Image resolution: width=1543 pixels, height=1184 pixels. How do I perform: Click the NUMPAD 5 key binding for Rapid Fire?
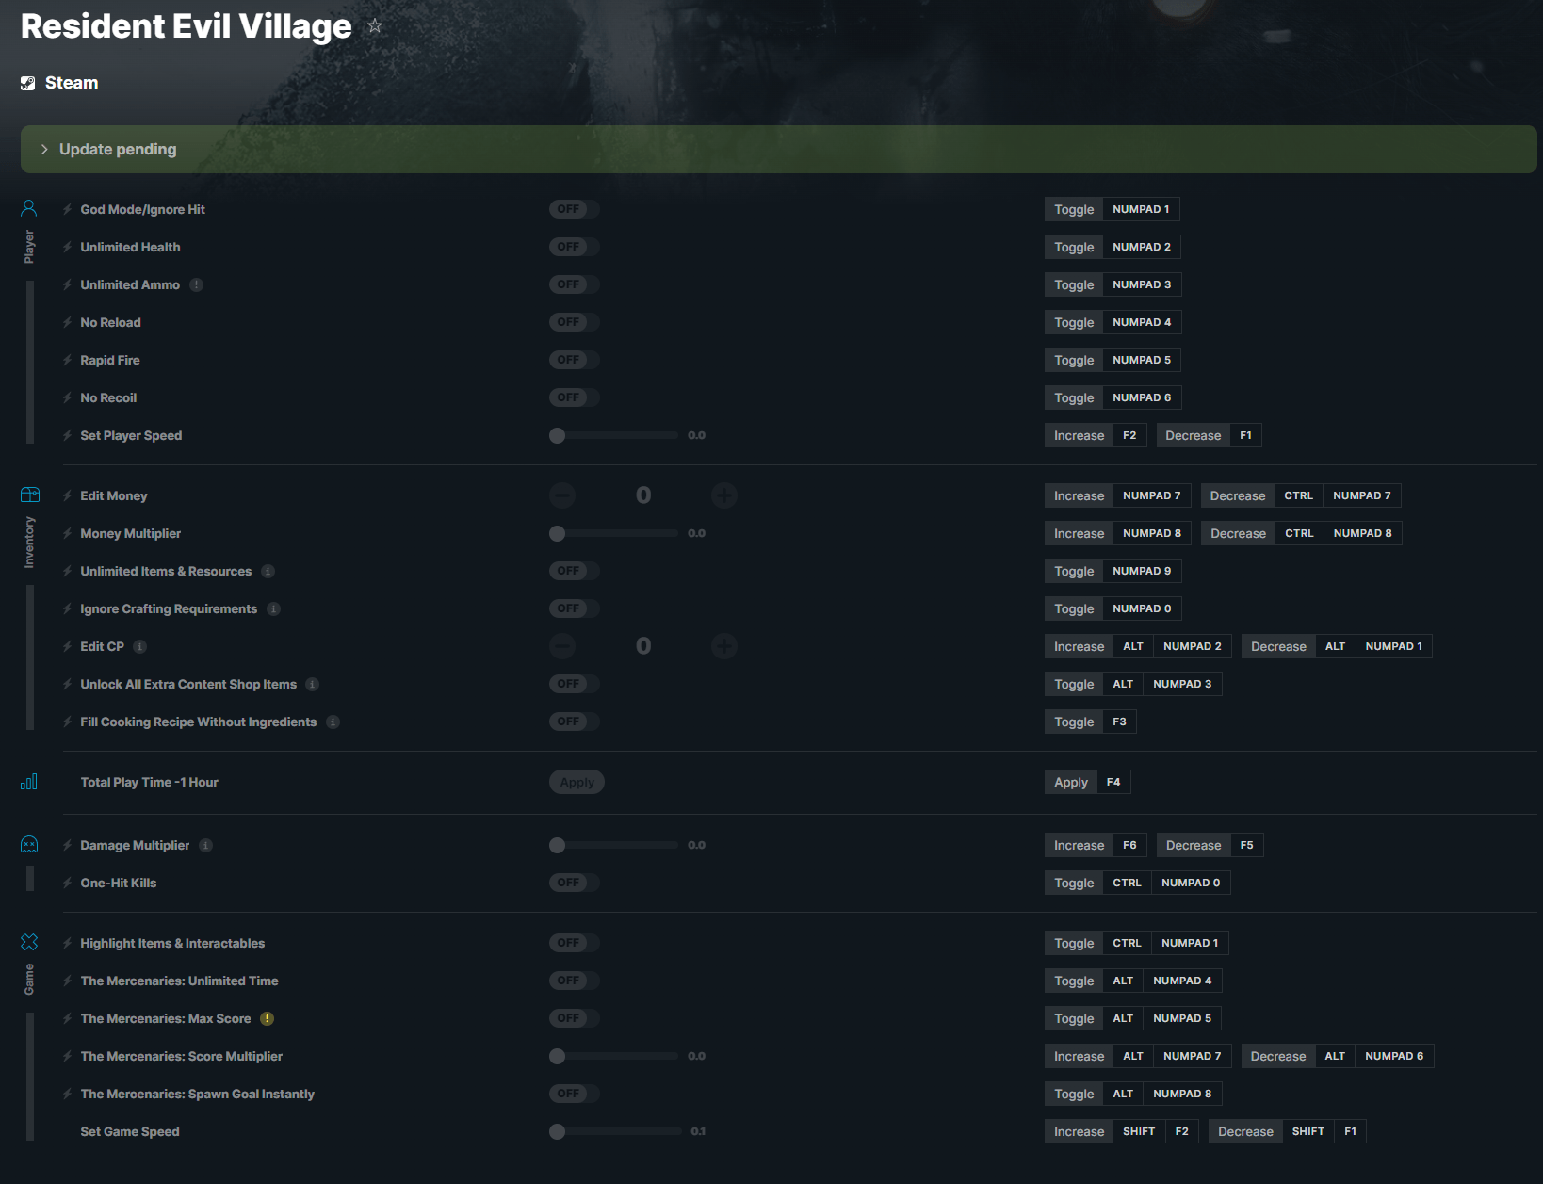tap(1142, 360)
